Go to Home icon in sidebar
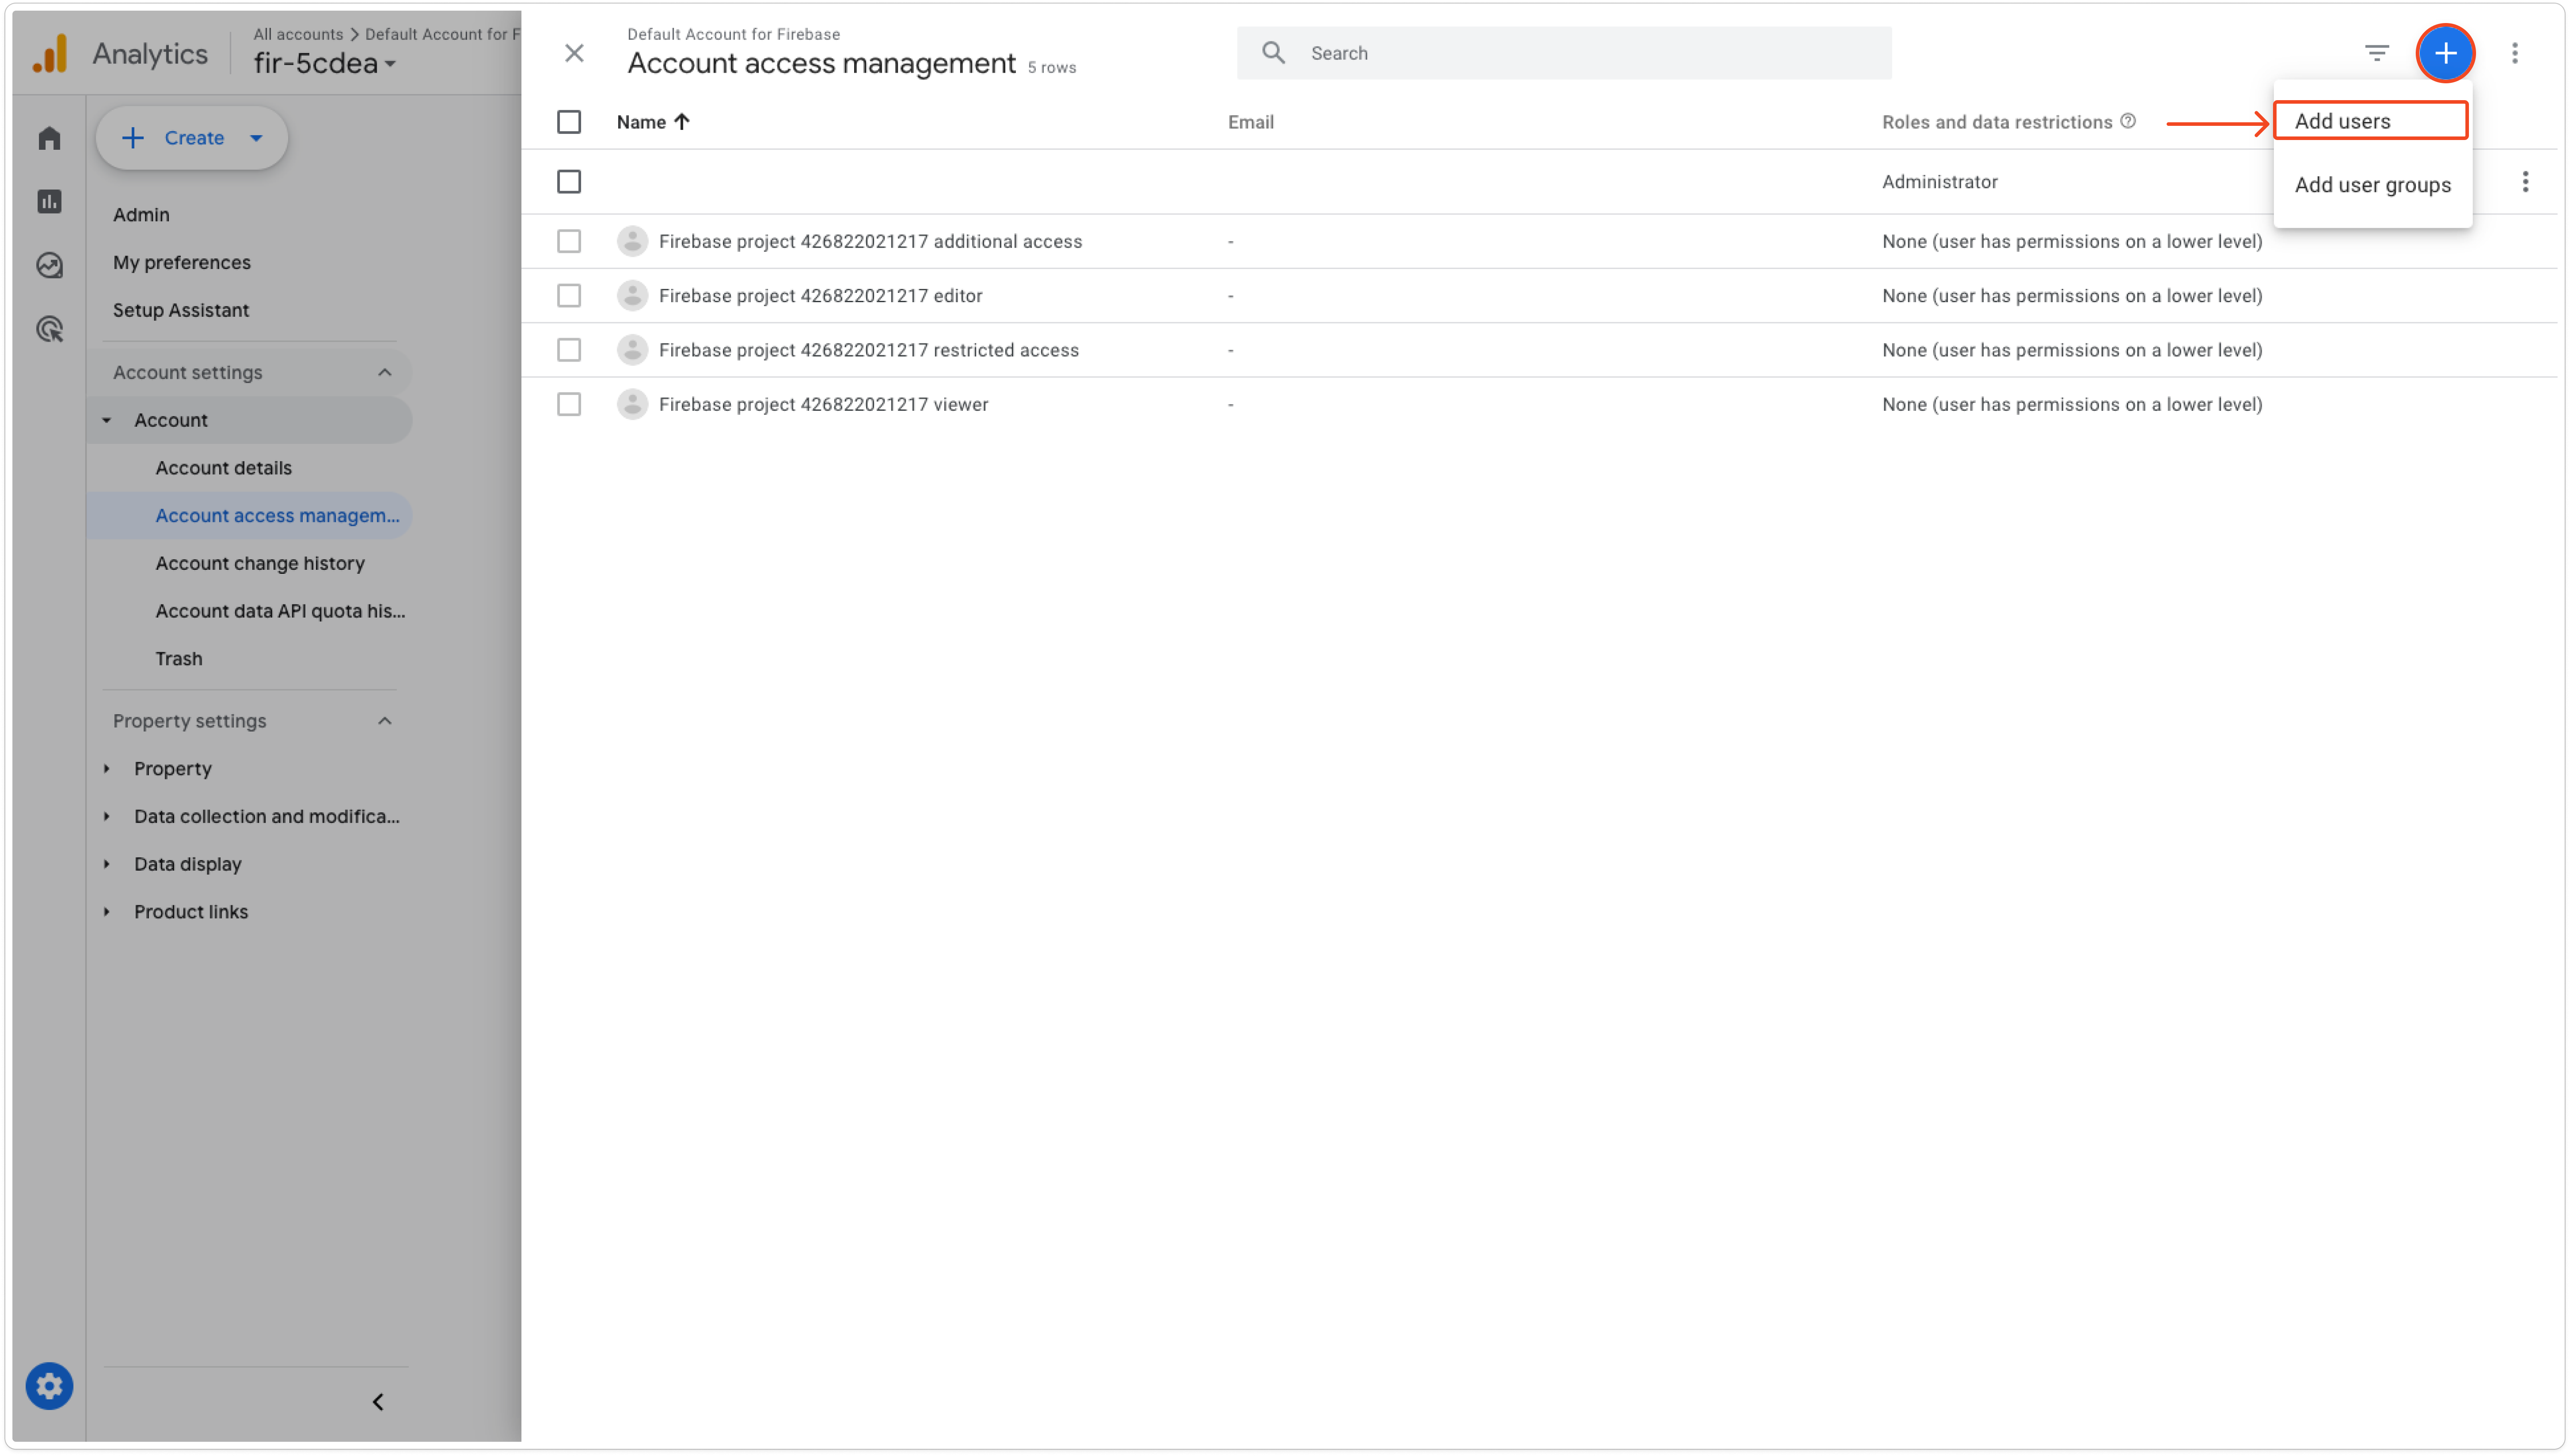2570x1456 pixels. [49, 138]
